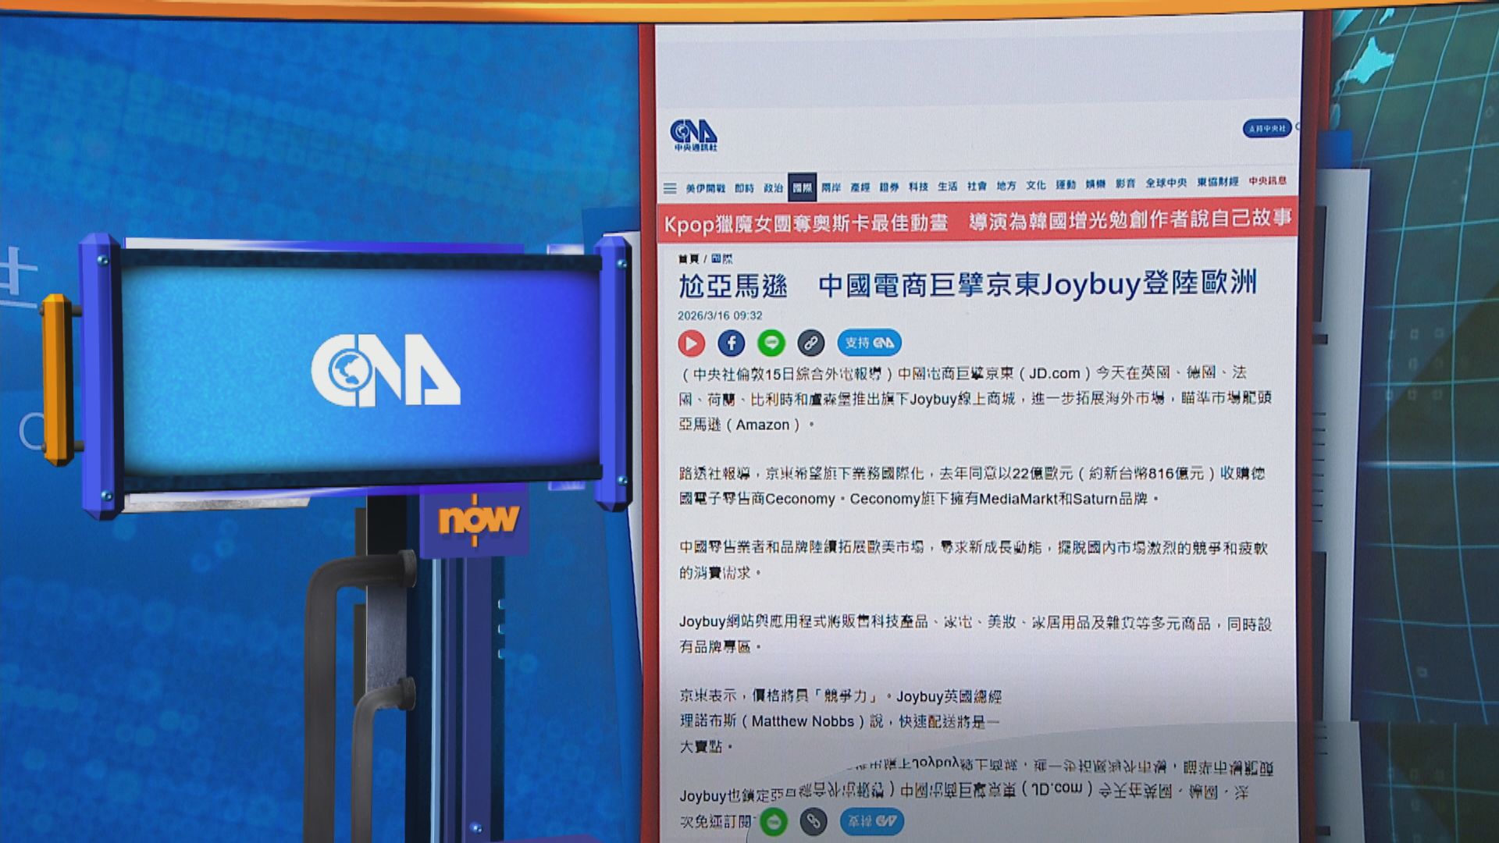1499x843 pixels.
Task: Click the 首頁 breadcrumb link
Action: 688,259
